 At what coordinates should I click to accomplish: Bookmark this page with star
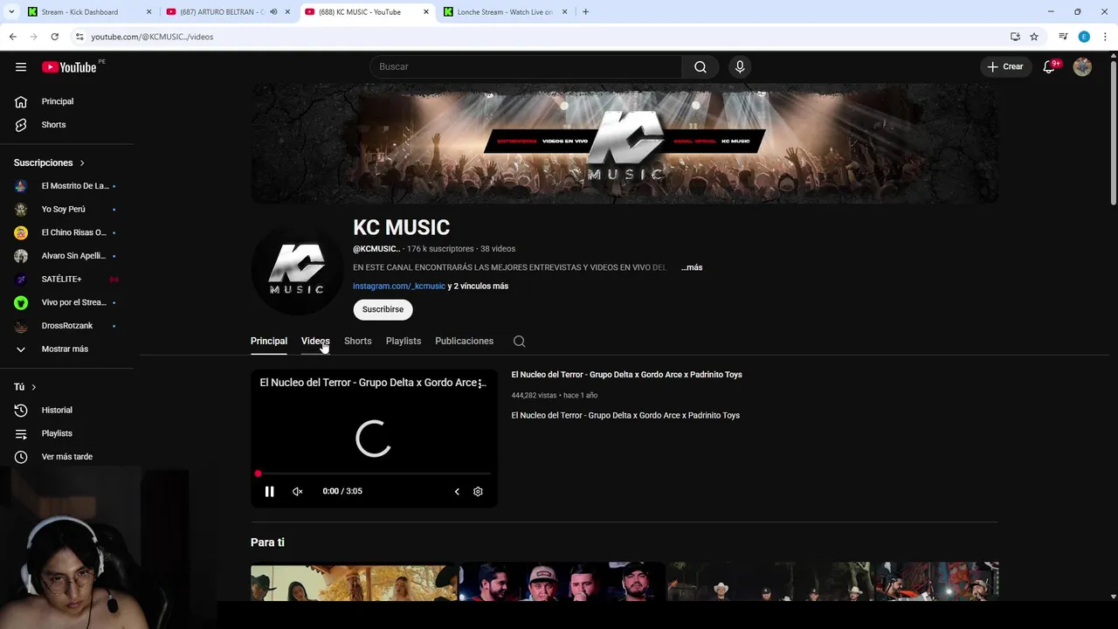point(1034,37)
